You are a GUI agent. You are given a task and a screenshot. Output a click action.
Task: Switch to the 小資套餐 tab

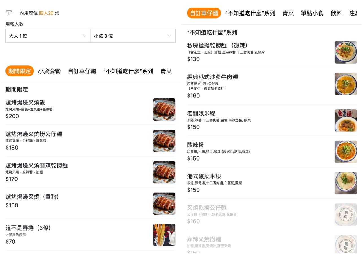pos(49,71)
